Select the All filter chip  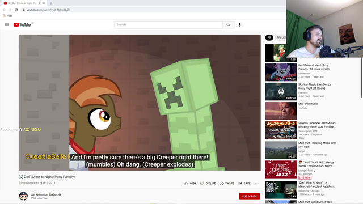[269, 37]
